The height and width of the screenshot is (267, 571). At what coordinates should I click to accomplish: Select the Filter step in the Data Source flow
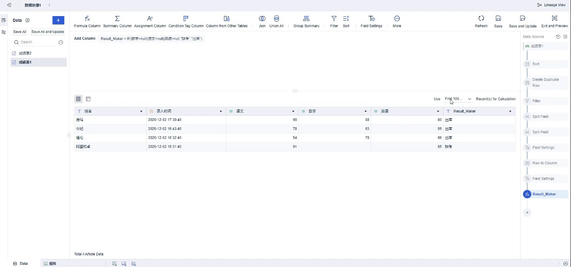coord(545,101)
